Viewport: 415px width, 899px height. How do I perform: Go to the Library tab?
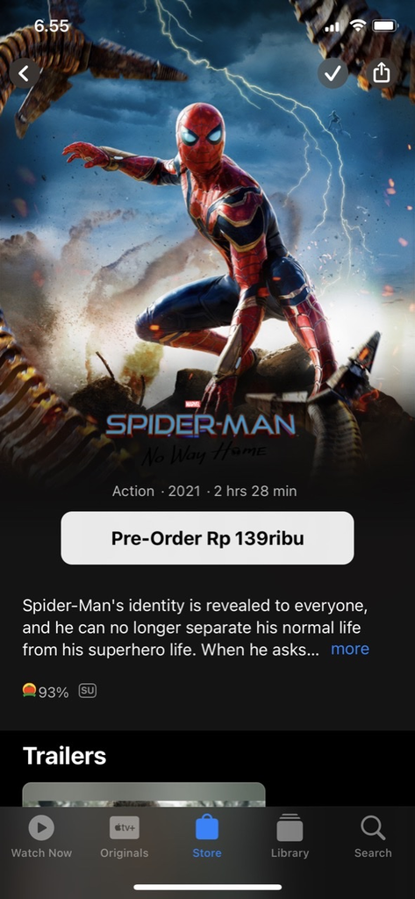[290, 837]
